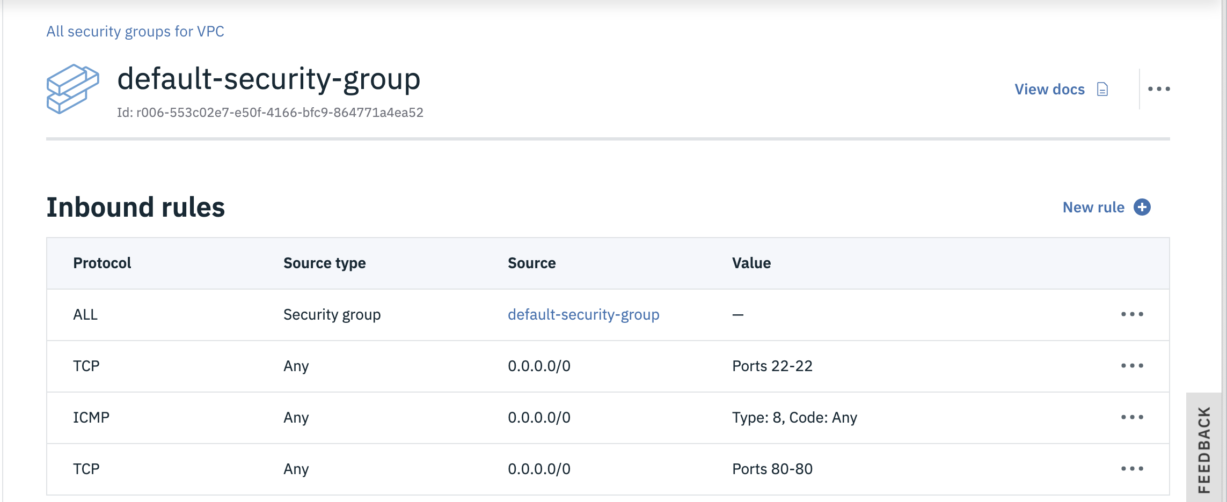Go back to All security groups for VPC
The height and width of the screenshot is (502, 1227).
135,31
